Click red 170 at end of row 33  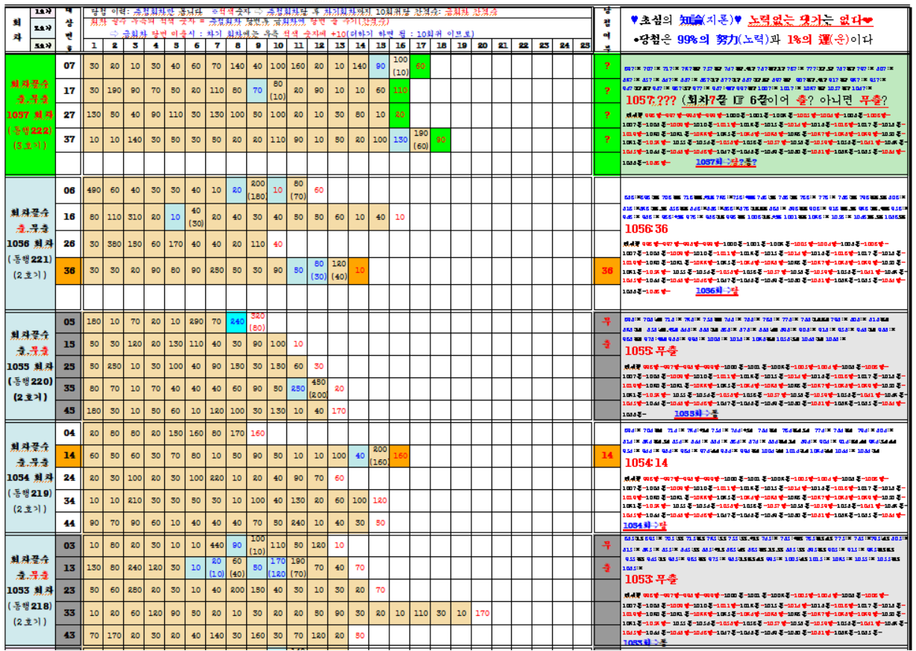(482, 613)
